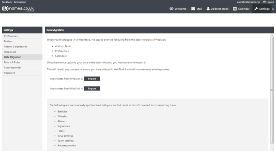Open Autoresponder settings
276x155 pixels.
[x=13, y=68]
